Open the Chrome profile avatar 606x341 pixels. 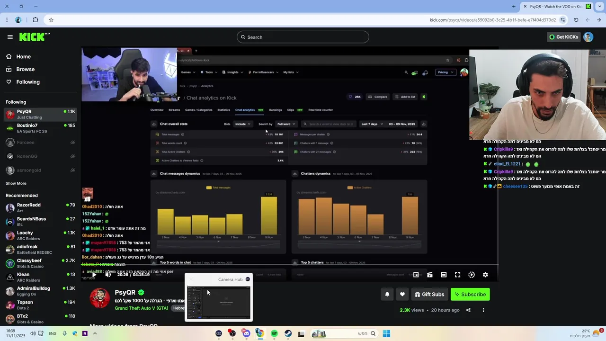pyautogui.click(x=18, y=20)
